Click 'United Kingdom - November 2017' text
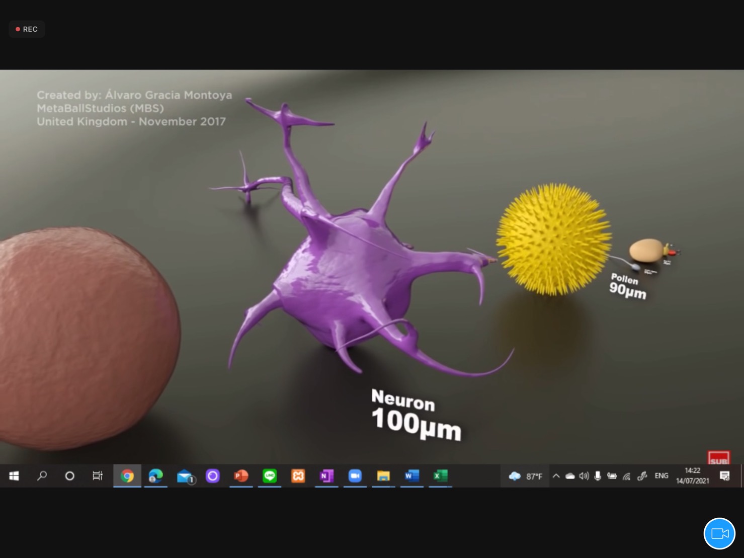Image resolution: width=744 pixels, height=558 pixels. [131, 121]
